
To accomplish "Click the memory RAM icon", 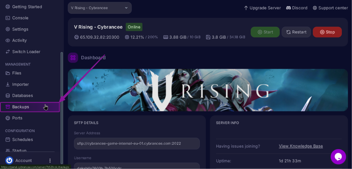I will [x=166, y=37].
